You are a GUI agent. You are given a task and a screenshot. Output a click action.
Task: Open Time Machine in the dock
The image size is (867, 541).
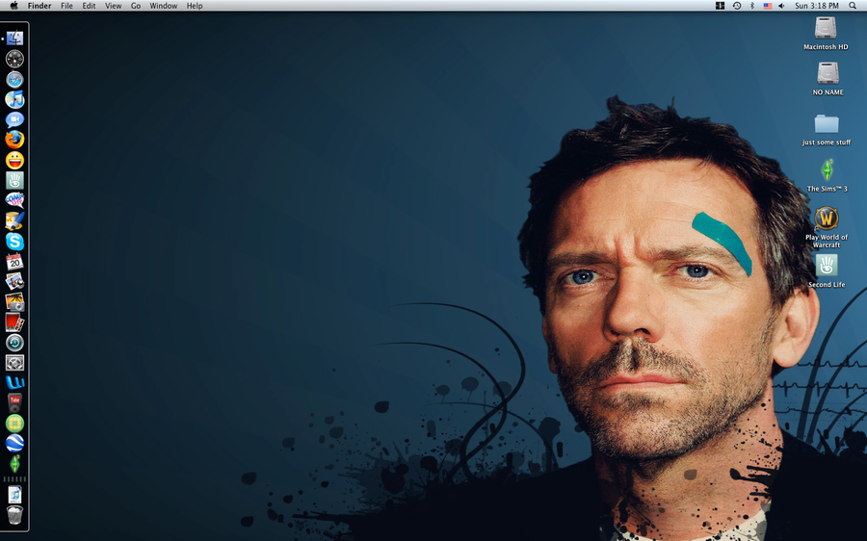[14, 343]
